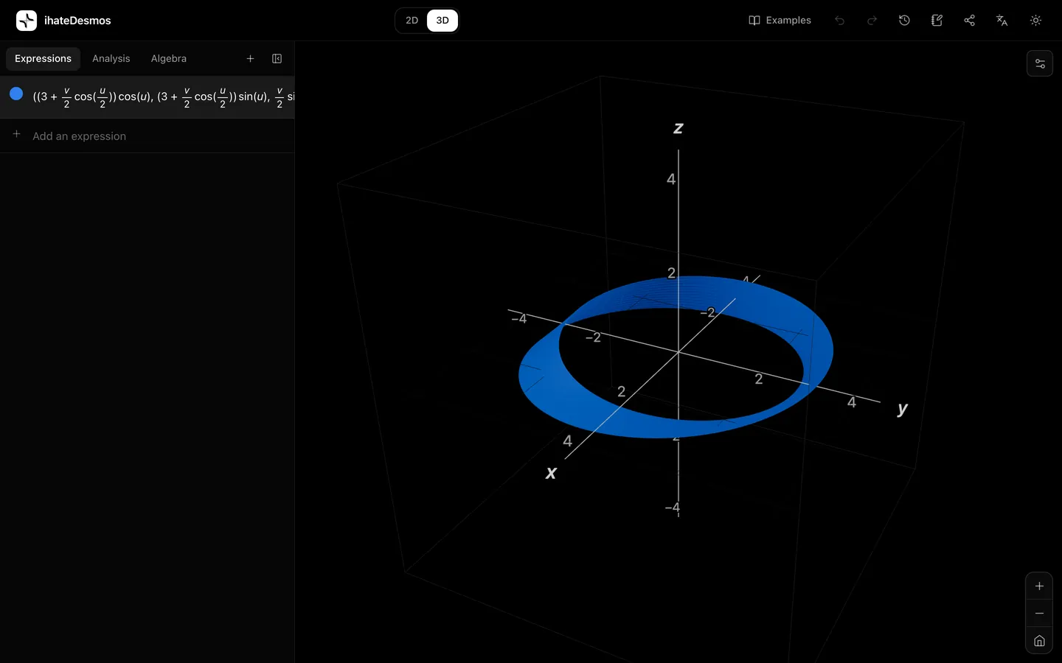Viewport: 1062px width, 663px height.
Task: Click the Add an expression field
Action: pyautogui.click(x=147, y=136)
